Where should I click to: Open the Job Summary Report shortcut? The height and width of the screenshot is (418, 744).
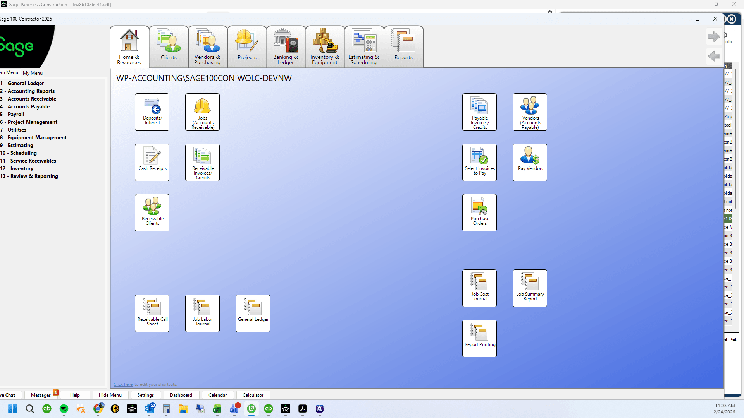[530, 288]
